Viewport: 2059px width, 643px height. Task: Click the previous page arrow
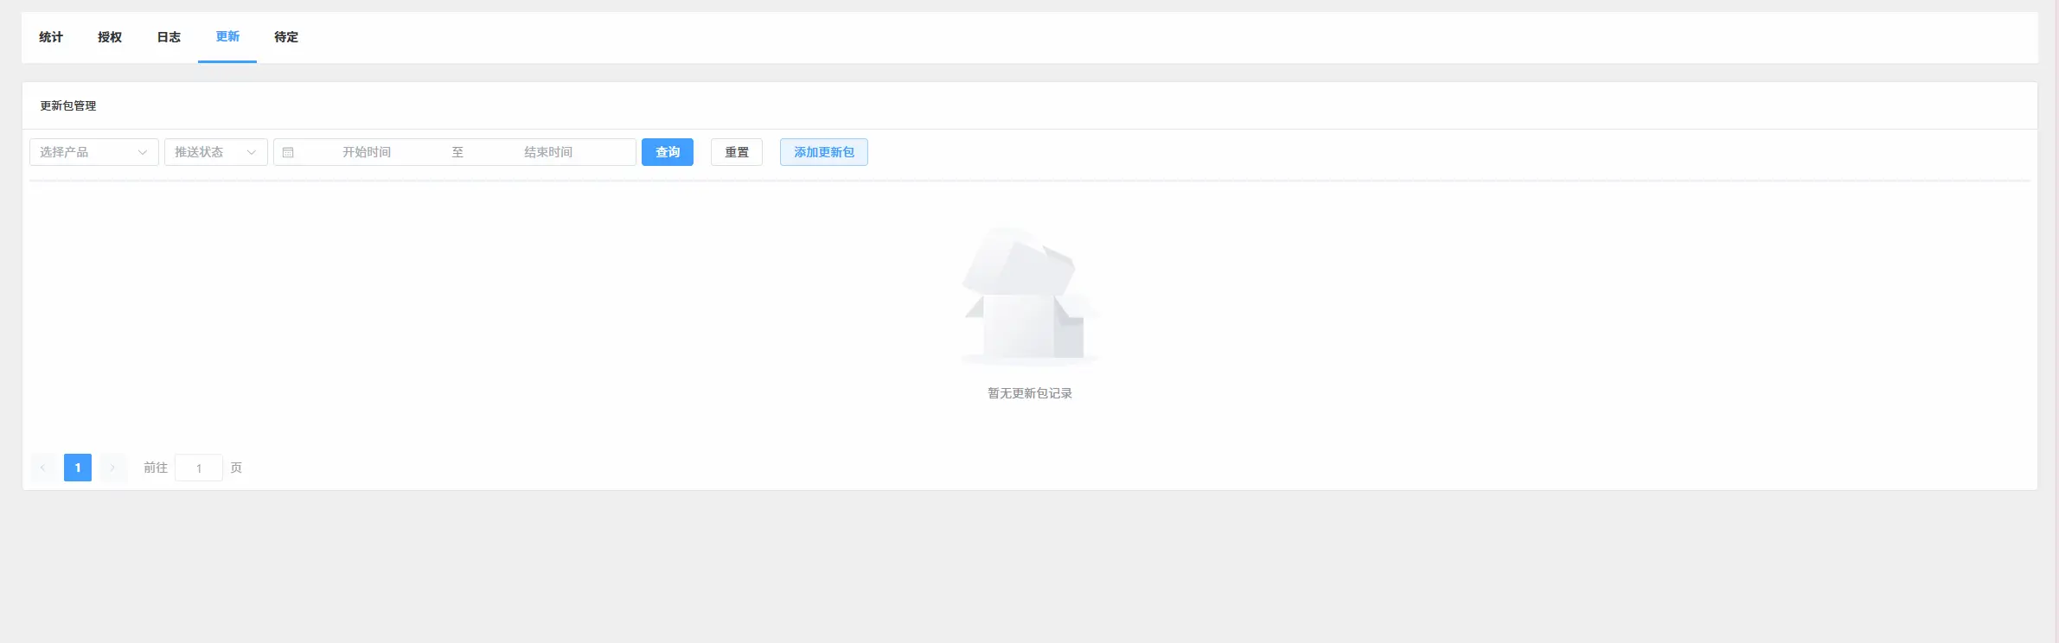point(43,468)
